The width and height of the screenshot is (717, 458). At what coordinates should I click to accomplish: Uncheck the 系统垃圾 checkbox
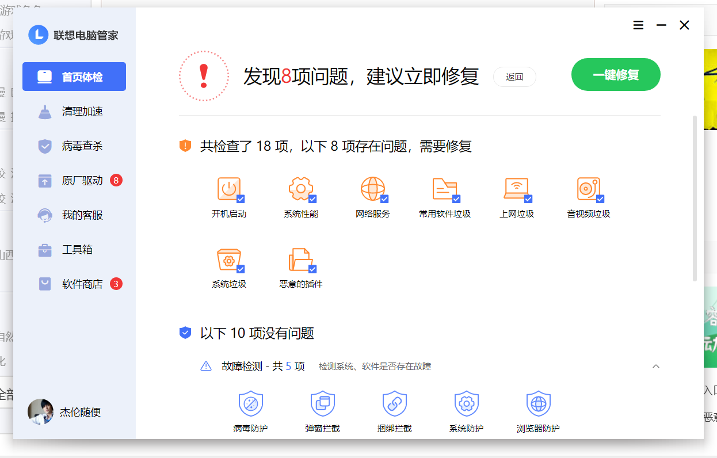point(241,269)
